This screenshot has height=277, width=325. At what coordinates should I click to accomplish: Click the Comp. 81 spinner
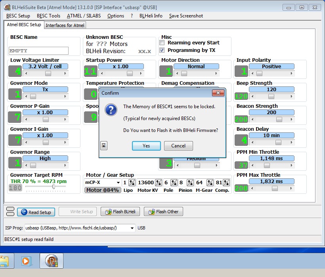(226, 183)
